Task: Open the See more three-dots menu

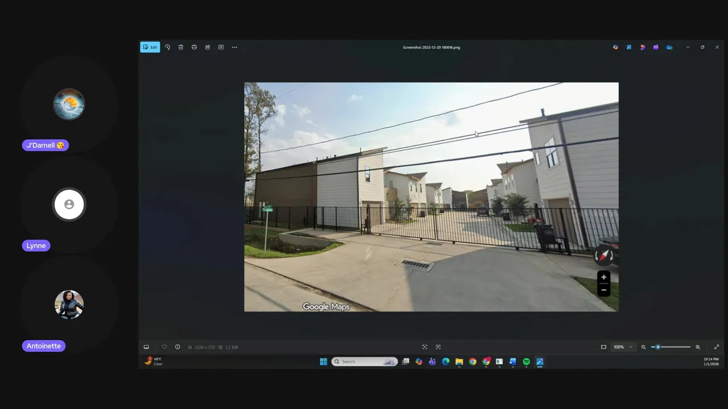Action: click(x=234, y=47)
